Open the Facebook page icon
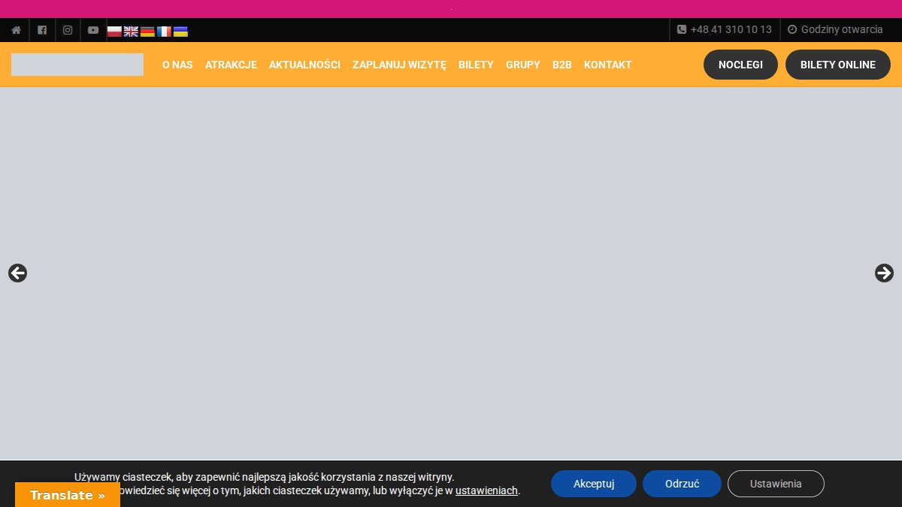 click(x=42, y=30)
